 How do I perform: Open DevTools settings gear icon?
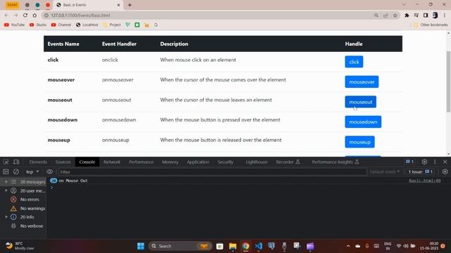pos(424,162)
